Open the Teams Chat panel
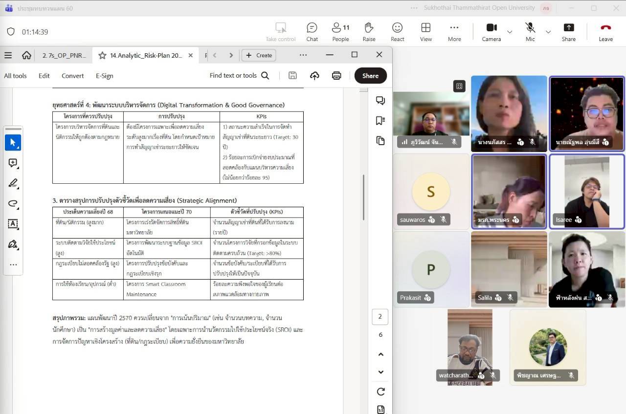Screen dimensions: 626x414 click(x=312, y=32)
